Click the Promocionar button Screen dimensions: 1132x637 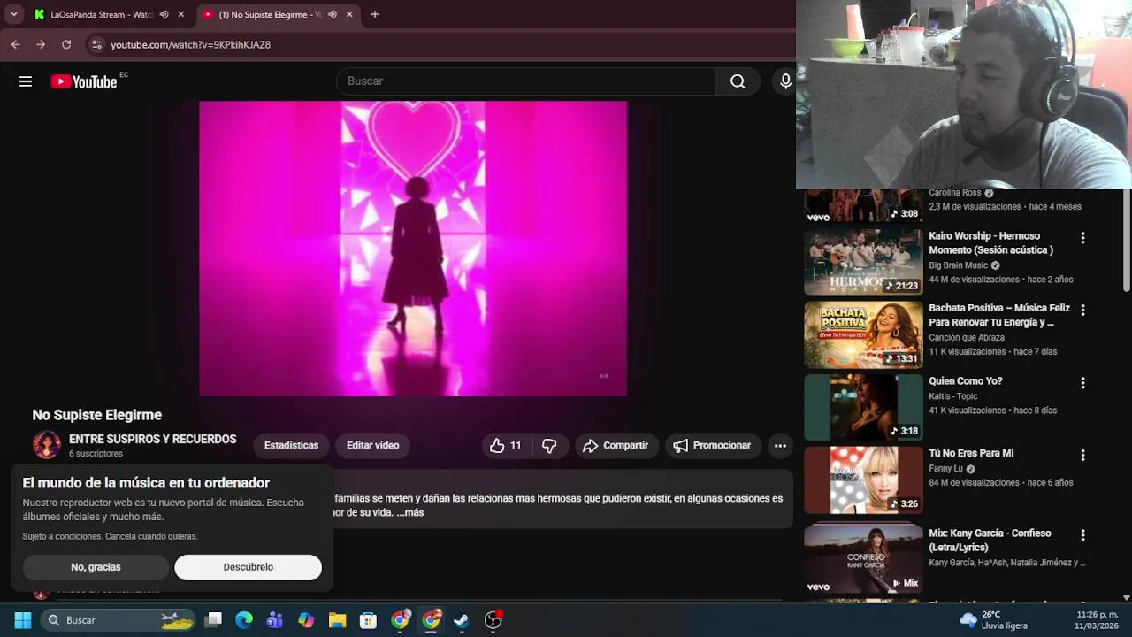713,446
